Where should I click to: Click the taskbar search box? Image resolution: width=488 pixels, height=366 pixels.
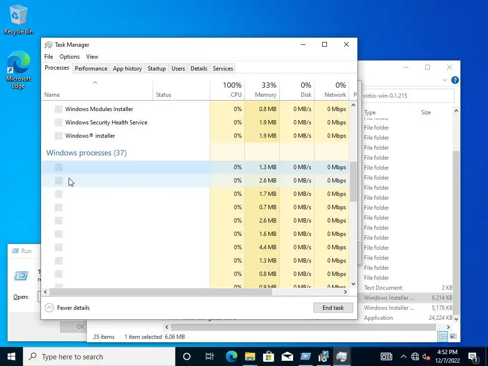click(99, 356)
